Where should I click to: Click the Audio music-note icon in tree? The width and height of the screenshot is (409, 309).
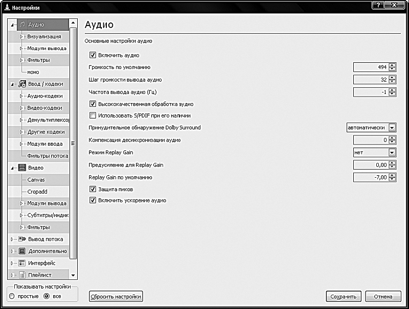pos(22,25)
